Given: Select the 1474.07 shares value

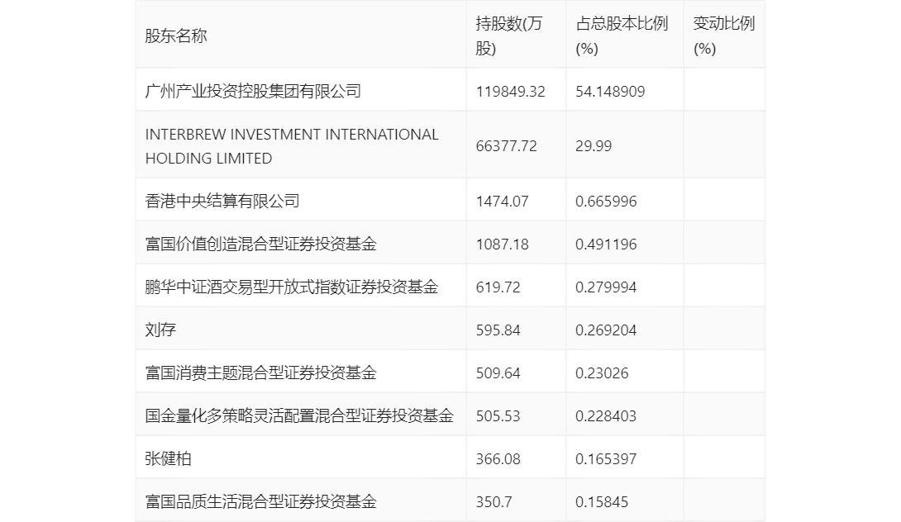Looking at the screenshot, I should (x=503, y=201).
